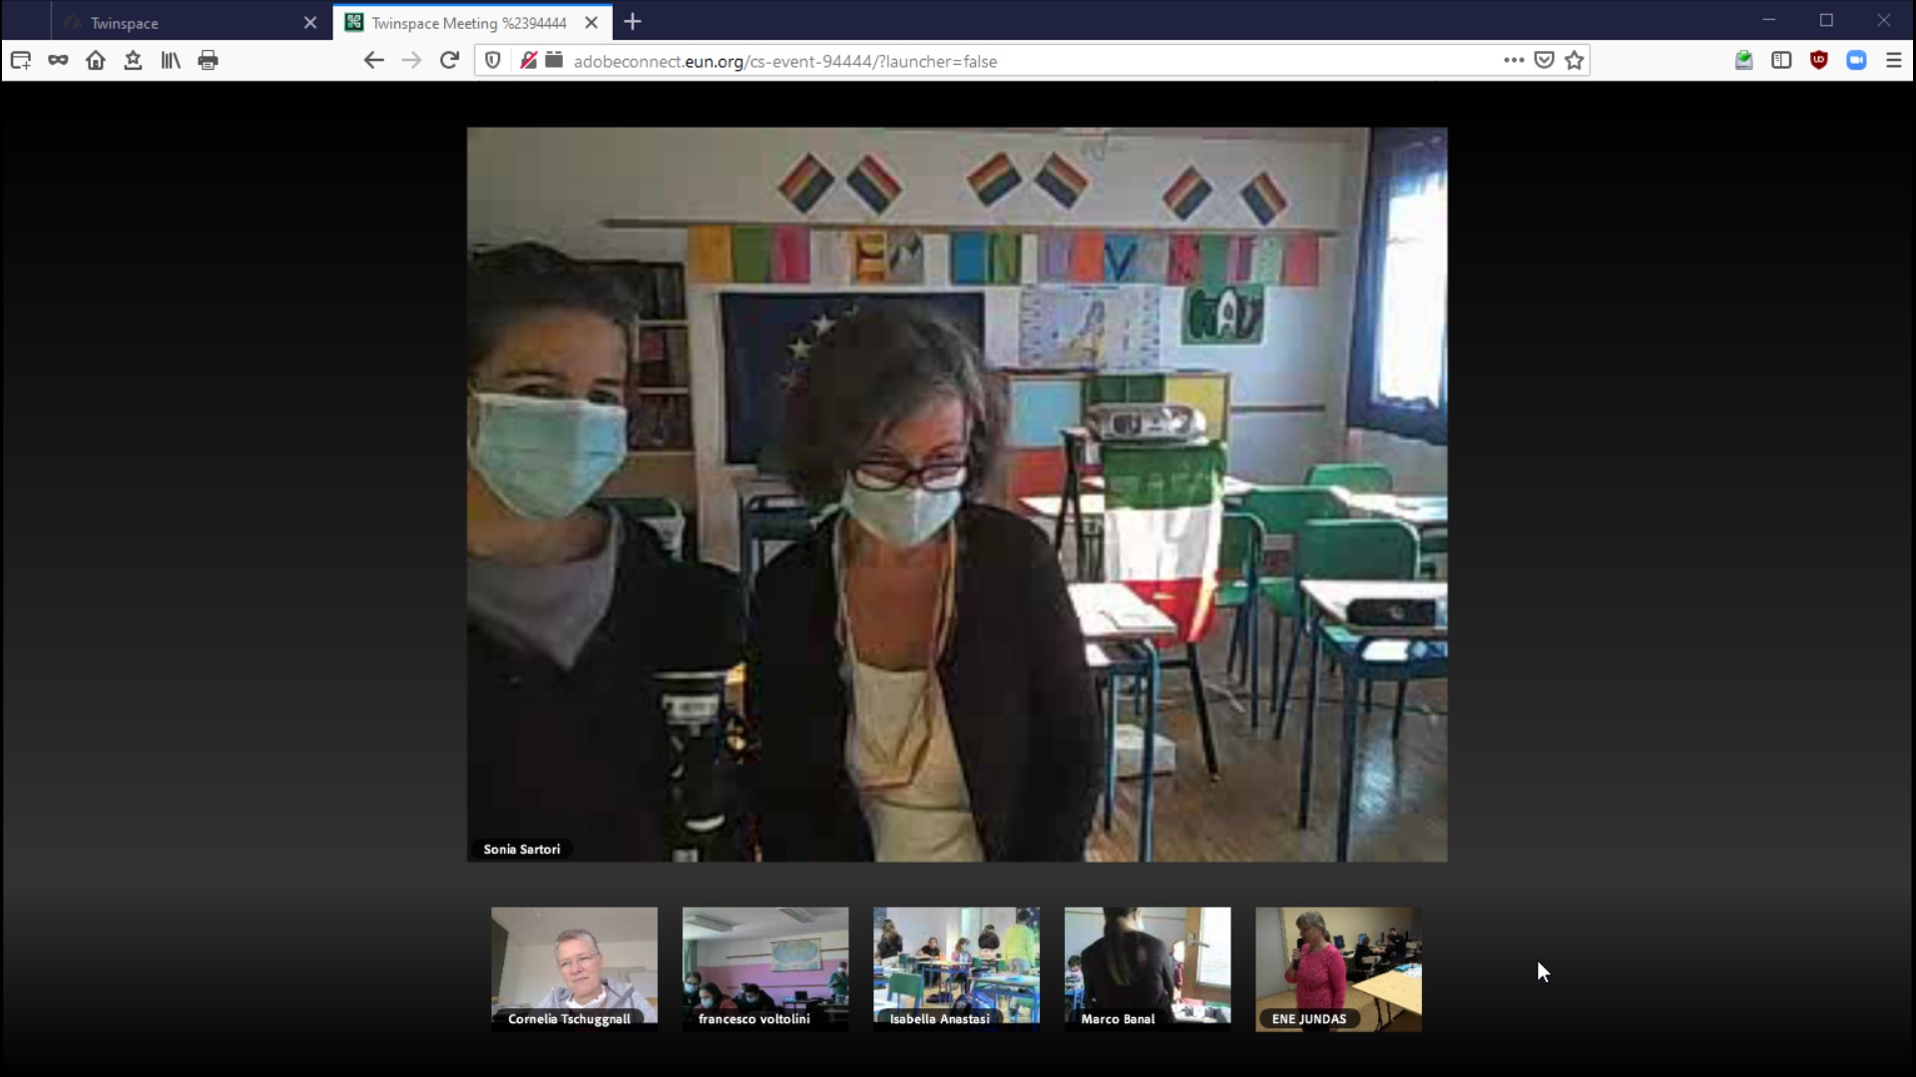
Task: Minimize the browser window
Action: tap(1769, 20)
